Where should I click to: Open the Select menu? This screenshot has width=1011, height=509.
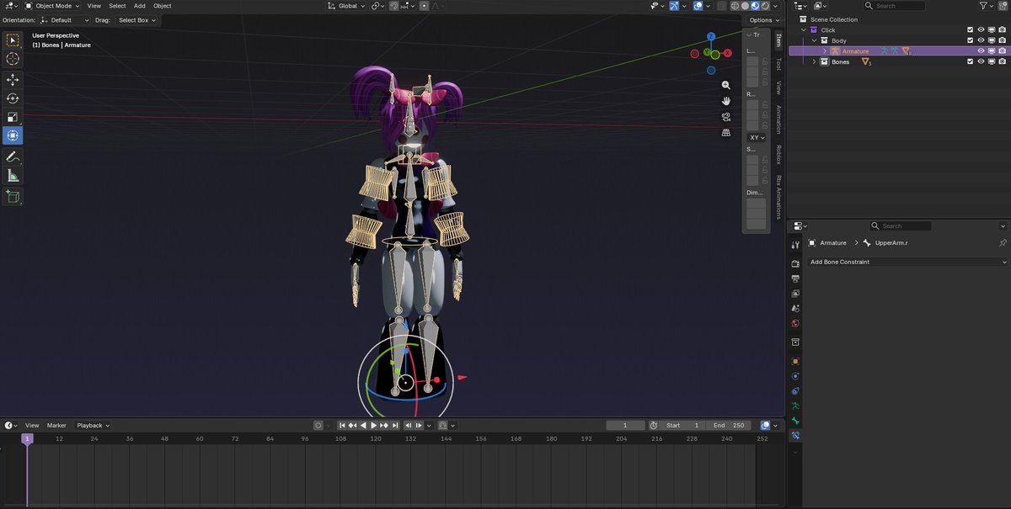click(117, 6)
